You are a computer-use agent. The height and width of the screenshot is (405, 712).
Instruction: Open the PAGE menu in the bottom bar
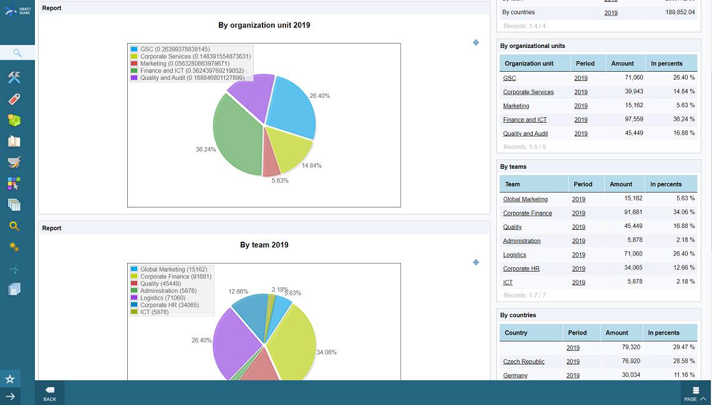click(x=695, y=393)
